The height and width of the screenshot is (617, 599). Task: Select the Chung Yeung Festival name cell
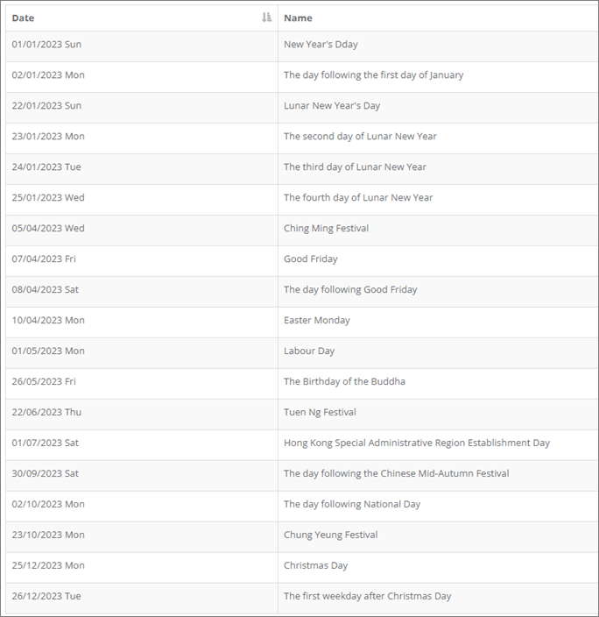(330, 535)
